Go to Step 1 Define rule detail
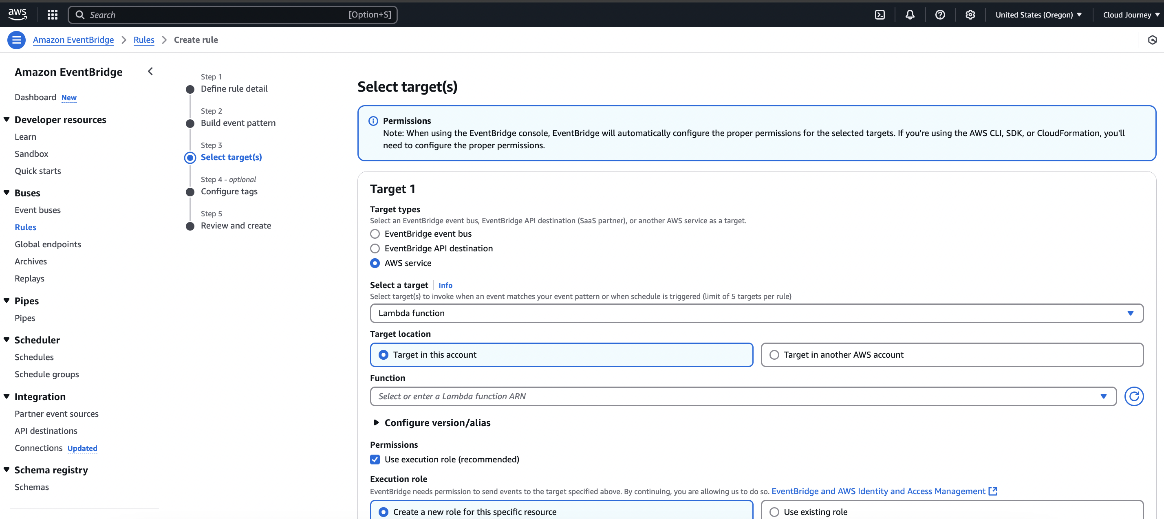Viewport: 1164px width, 519px height. click(x=234, y=88)
